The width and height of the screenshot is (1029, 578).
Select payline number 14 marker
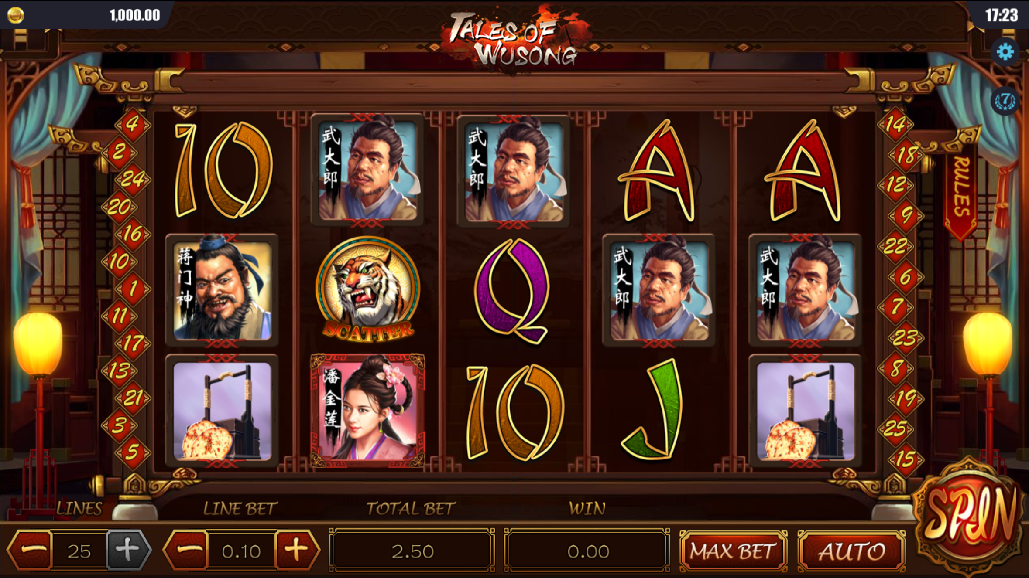tap(895, 124)
